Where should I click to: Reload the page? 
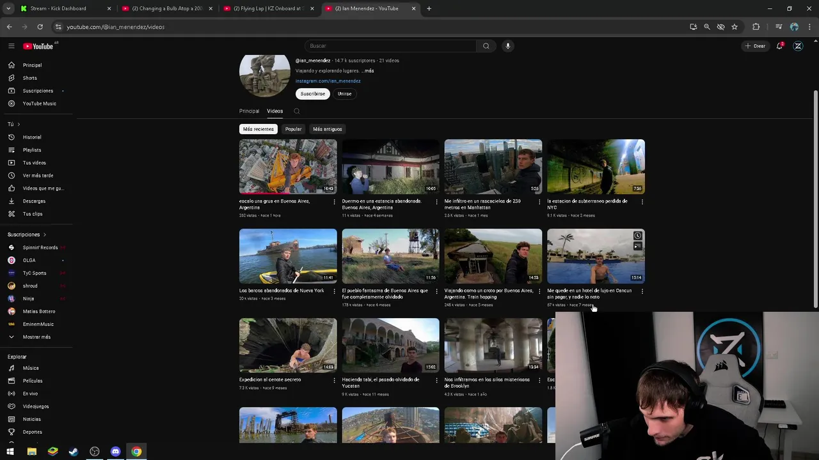point(40,27)
